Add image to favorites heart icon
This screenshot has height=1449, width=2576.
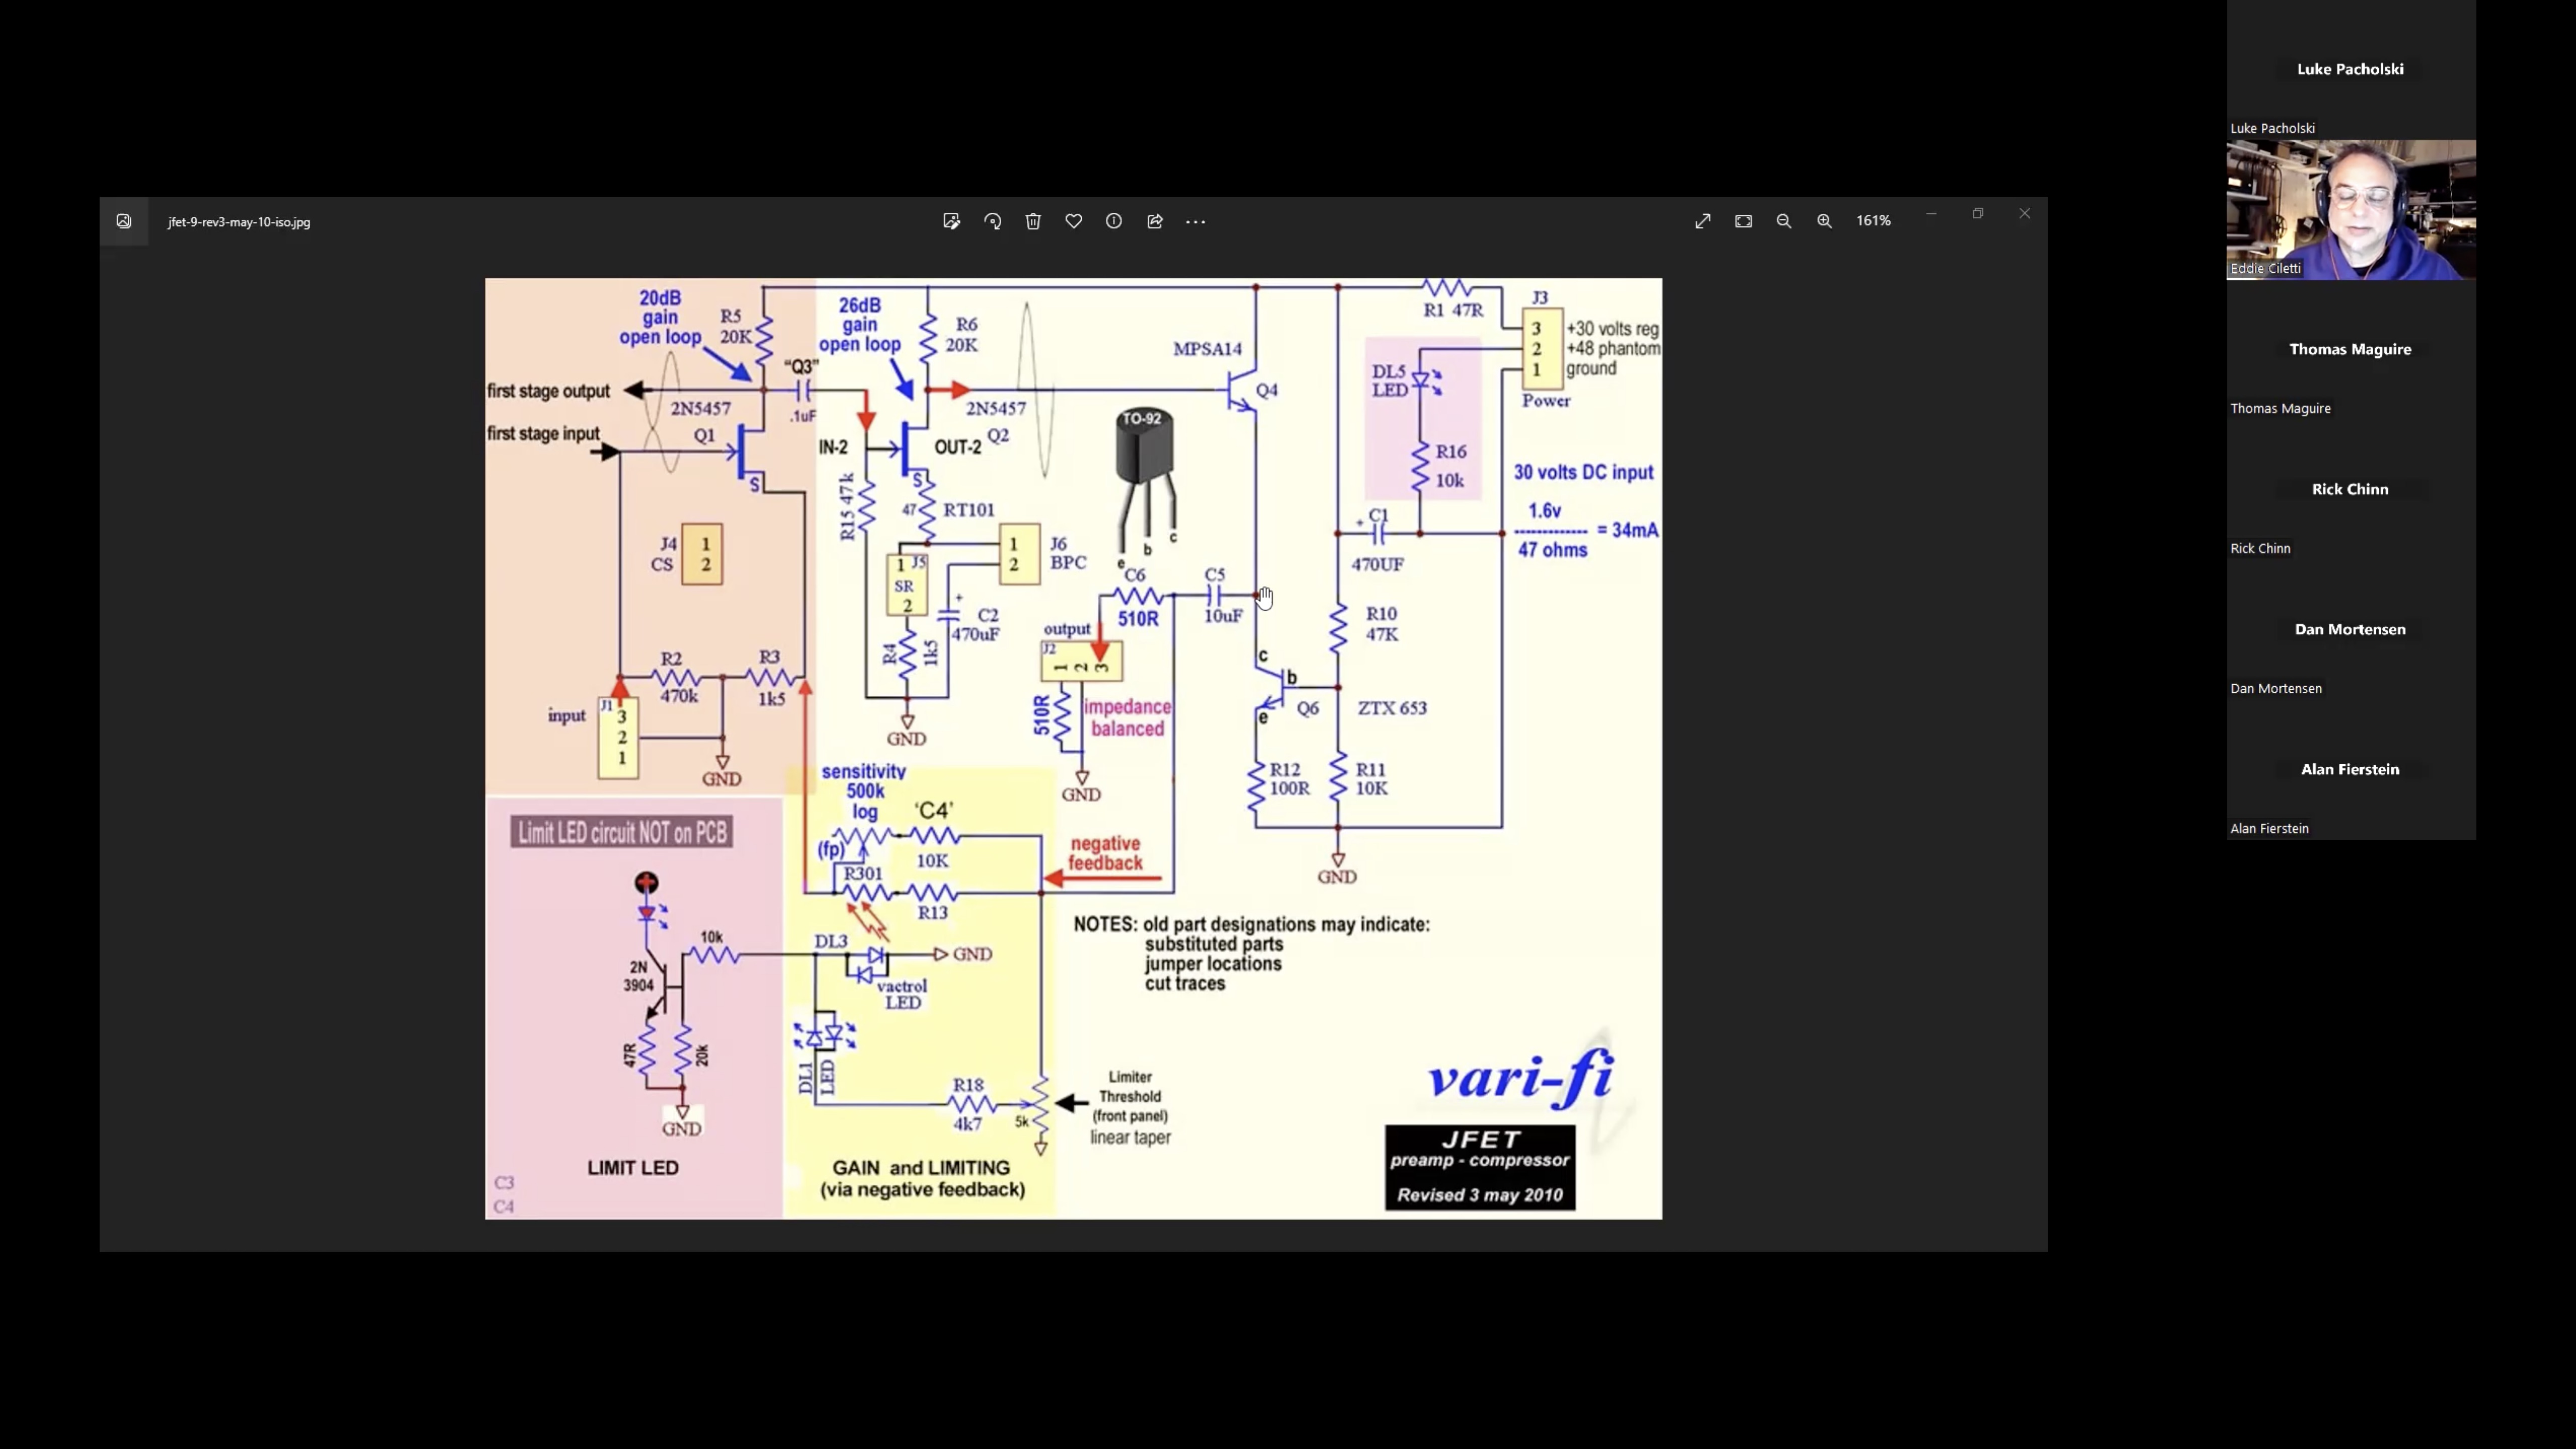(1073, 221)
